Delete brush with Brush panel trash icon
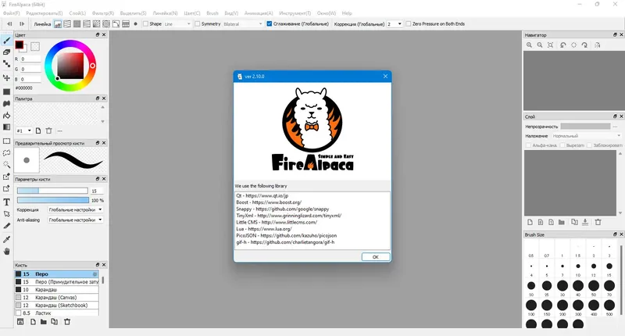The image size is (625, 336). pyautogui.click(x=67, y=322)
